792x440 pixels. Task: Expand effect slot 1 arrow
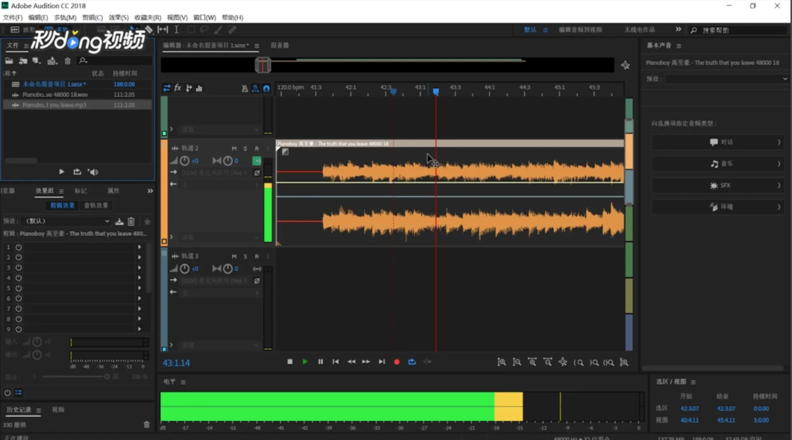click(139, 247)
